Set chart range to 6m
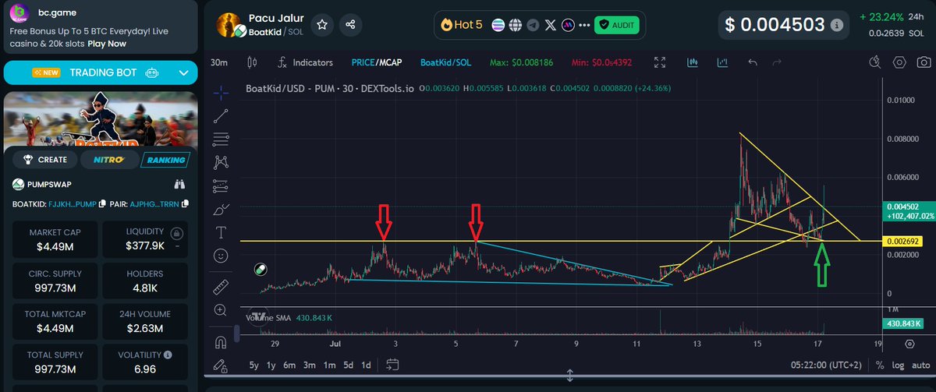Screen dimensions: 936x392 (289, 365)
